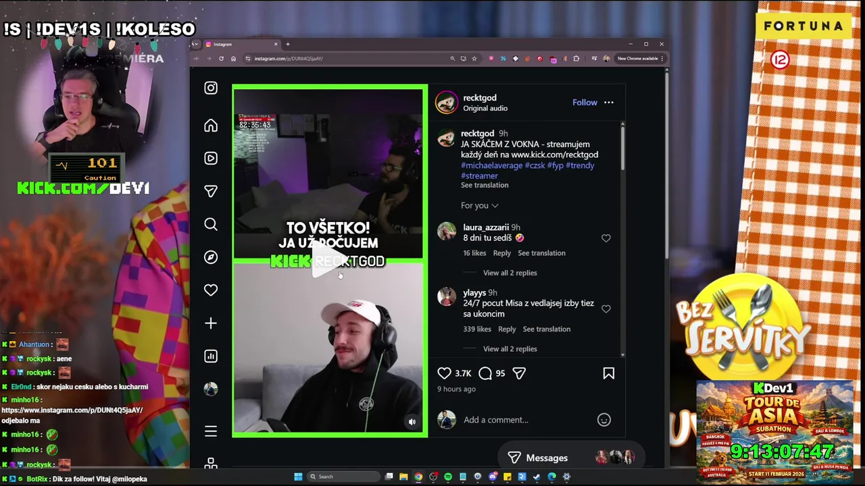Viewport: 865px width, 486px height.
Task: Open Spotify from the taskbar
Action: point(448,477)
